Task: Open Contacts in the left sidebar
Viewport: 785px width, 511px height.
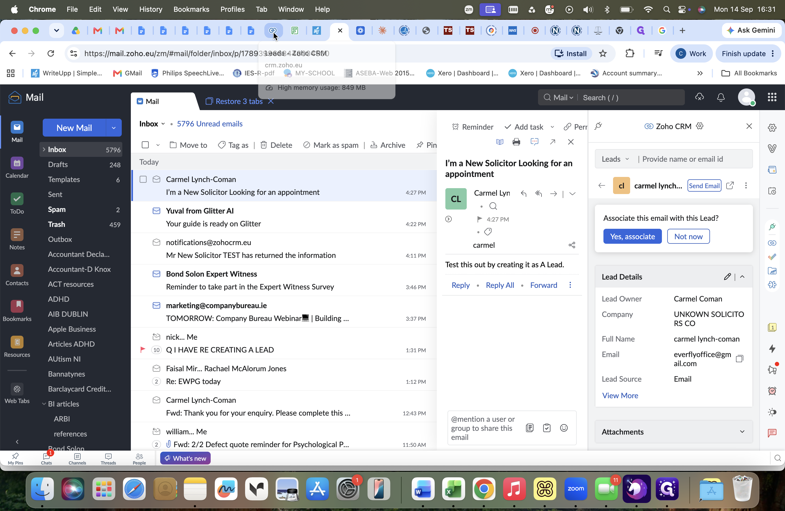Action: click(17, 275)
